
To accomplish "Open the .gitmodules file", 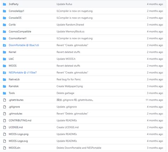I will tap(16, 114).
